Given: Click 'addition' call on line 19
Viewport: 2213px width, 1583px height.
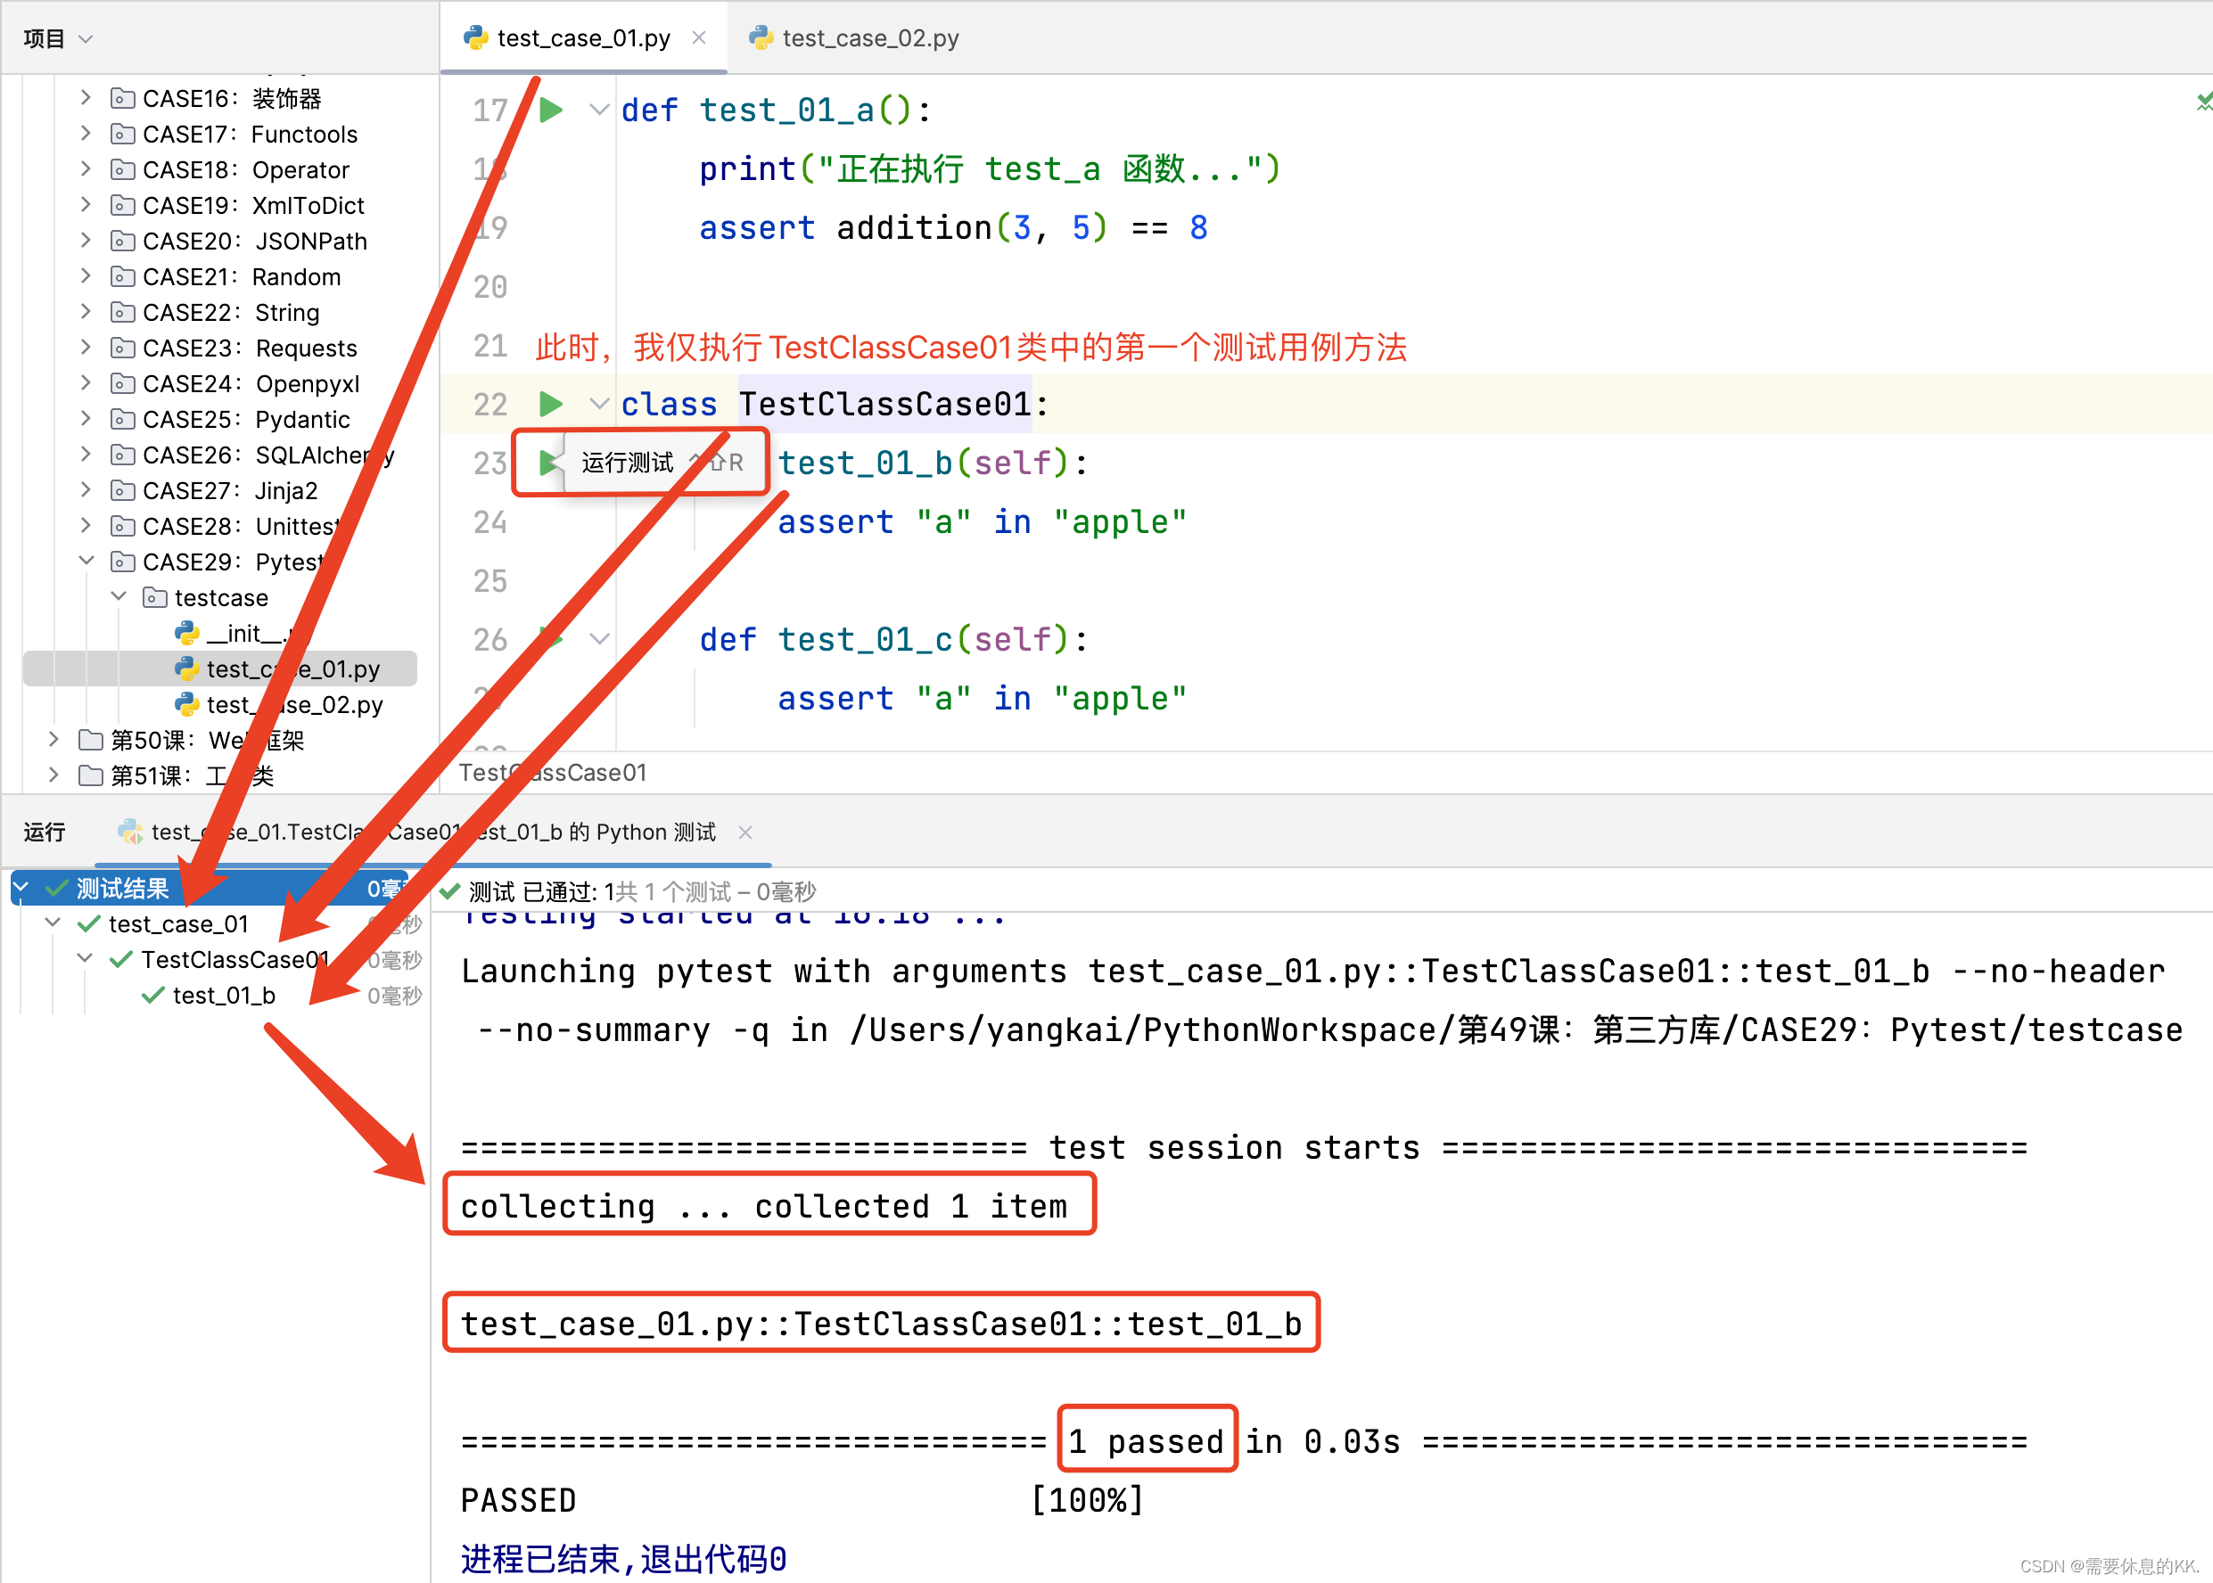Looking at the screenshot, I should click(914, 227).
